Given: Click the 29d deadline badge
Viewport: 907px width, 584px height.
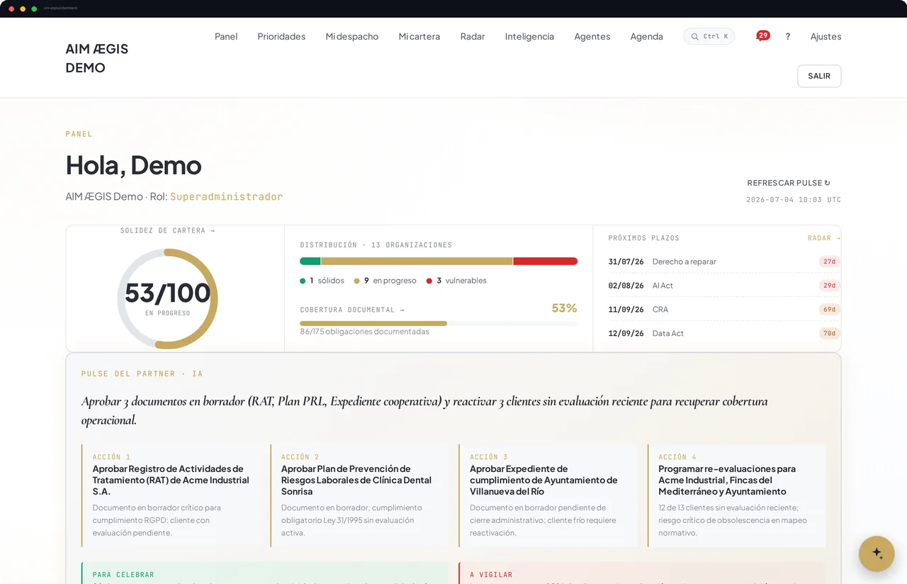Looking at the screenshot, I should pos(829,286).
